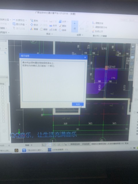The width and height of the screenshot is (138, 184).
Task: Click the 提示信息 dialog title bar
Action: 53,56
